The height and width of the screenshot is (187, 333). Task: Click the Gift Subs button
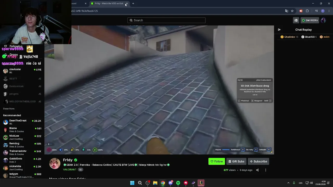tap(236, 161)
